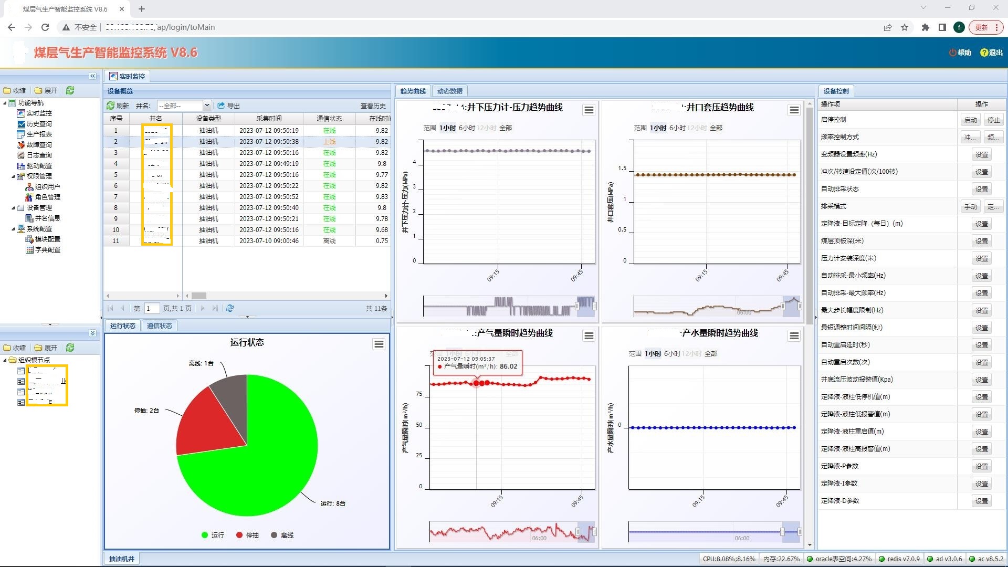1008x567 pixels.
Task: Click horizontal scrollbar thumb under device table
Action: tap(198, 296)
